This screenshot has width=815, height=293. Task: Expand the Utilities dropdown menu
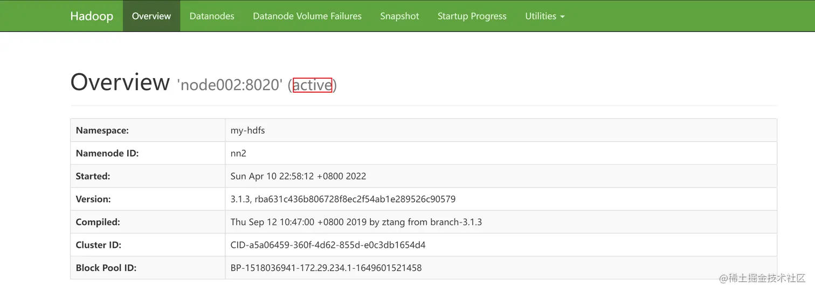click(545, 16)
